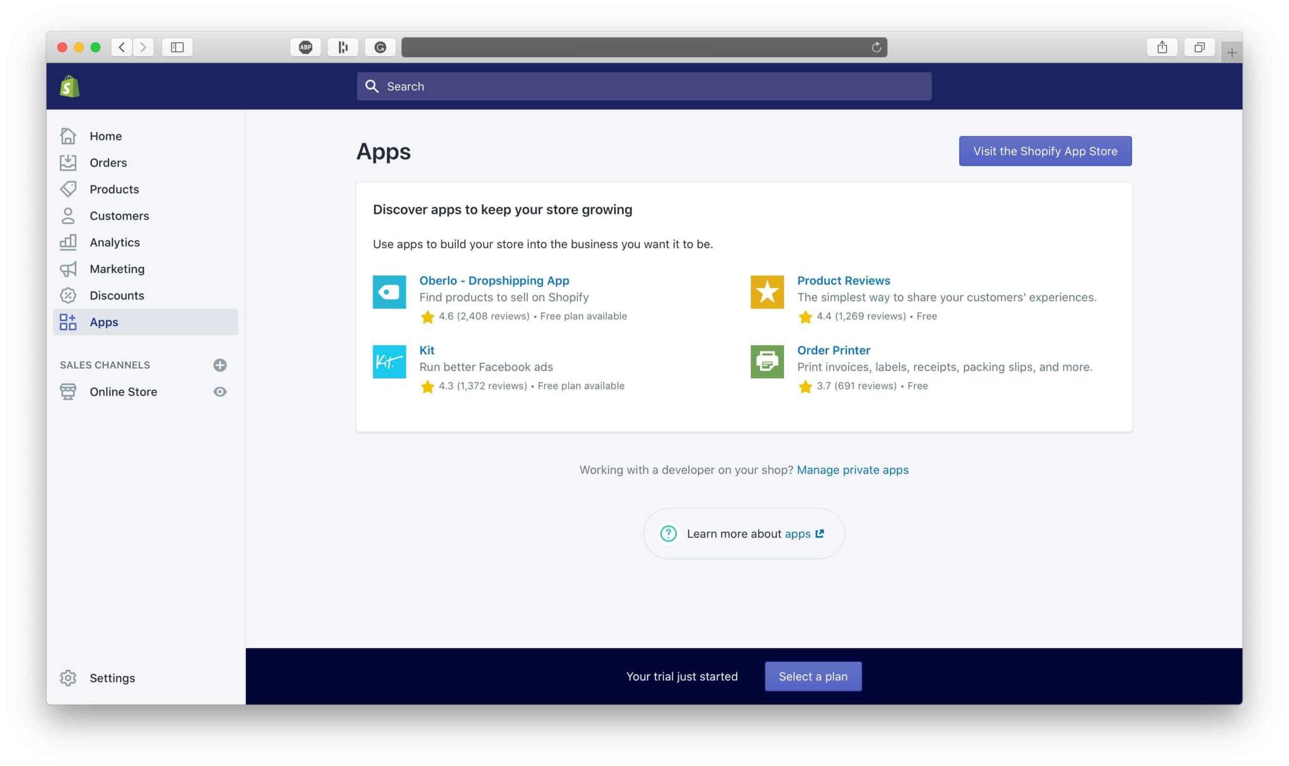Screen dimensions: 1289x766
Task: Click the Marketing megaphone icon
Action: pos(67,269)
